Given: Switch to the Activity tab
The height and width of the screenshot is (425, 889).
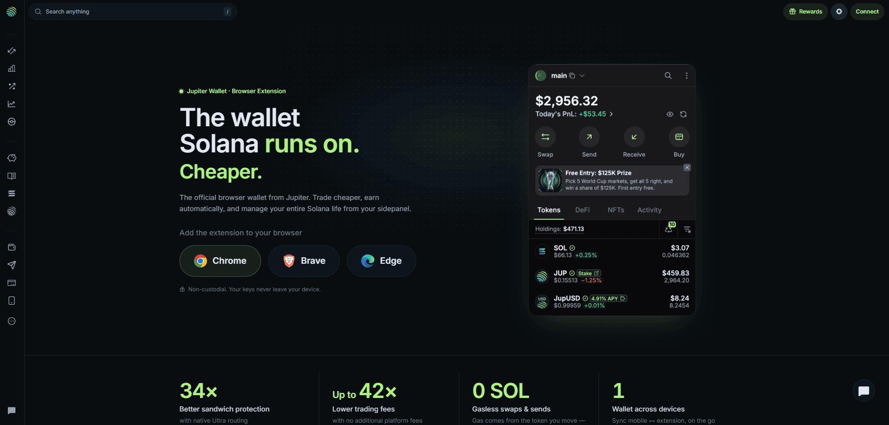Looking at the screenshot, I should (x=649, y=210).
